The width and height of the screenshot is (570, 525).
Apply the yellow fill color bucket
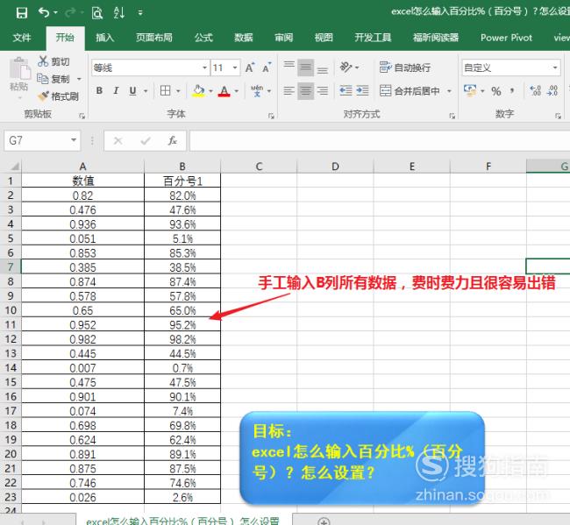click(x=198, y=90)
